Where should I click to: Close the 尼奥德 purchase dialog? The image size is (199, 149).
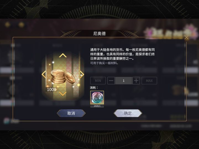(186, 38)
